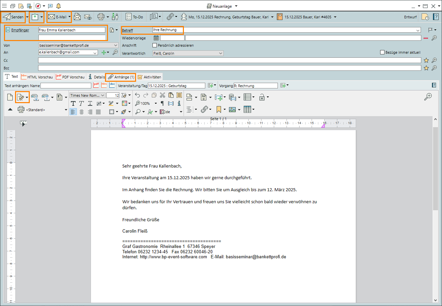
Task: Select center text alignment icon
Action: [x=82, y=112]
